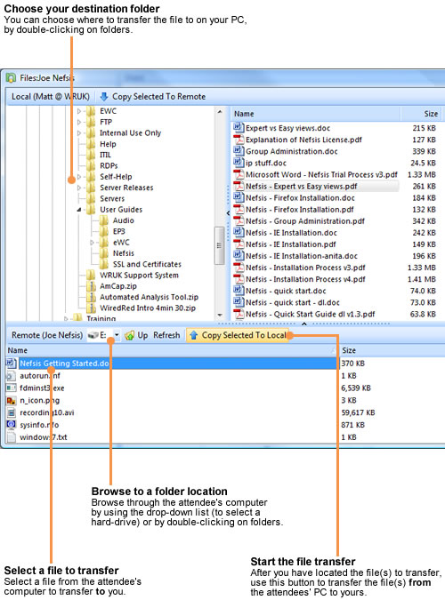This screenshot has width=445, height=600.
Task: Click PDF icon of Explanation of Nefsis License.pdf
Action: coord(239,140)
